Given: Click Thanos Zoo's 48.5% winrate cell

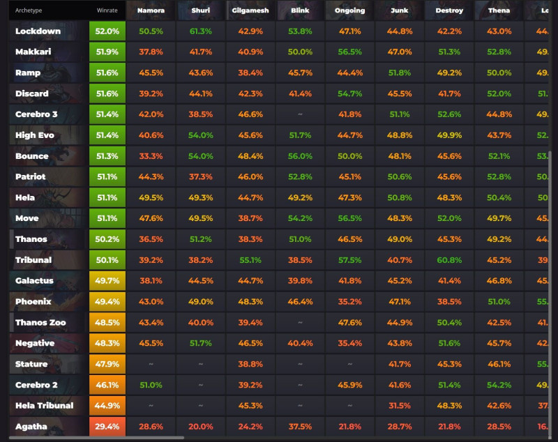Looking at the screenshot, I should pos(107,323).
